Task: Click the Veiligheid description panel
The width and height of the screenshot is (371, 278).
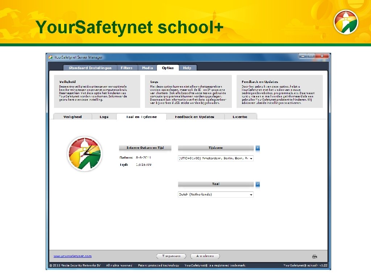Action: click(97, 91)
